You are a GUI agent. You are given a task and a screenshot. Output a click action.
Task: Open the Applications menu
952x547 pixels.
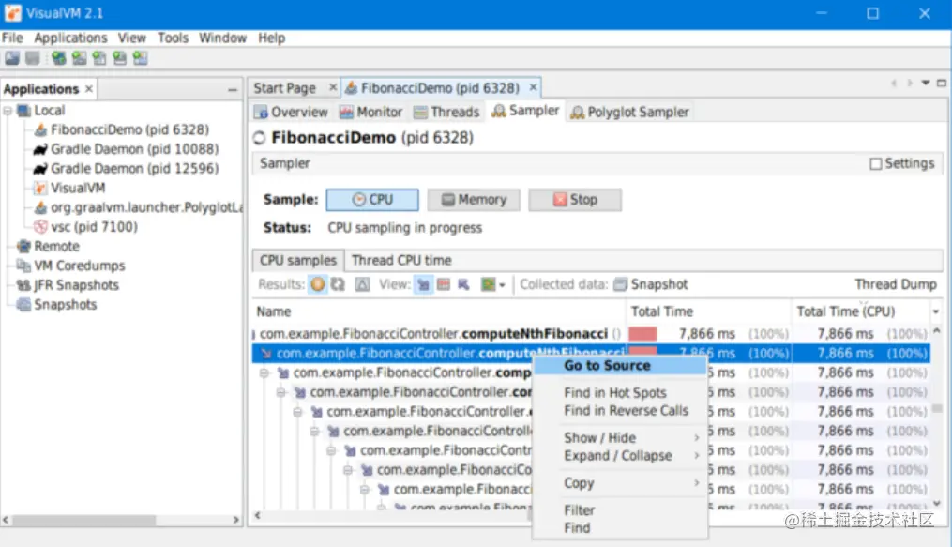(x=70, y=38)
